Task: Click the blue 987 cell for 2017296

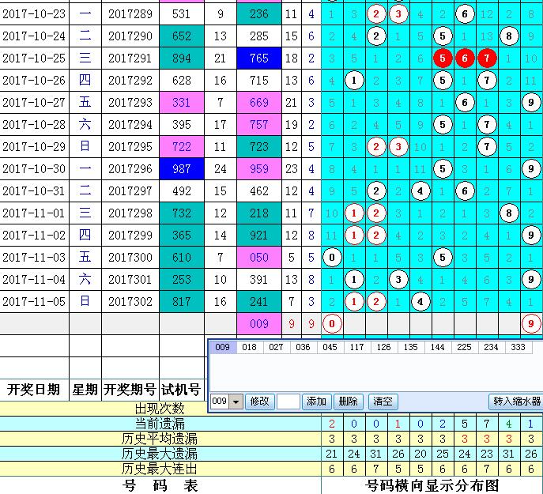Action: [182, 169]
